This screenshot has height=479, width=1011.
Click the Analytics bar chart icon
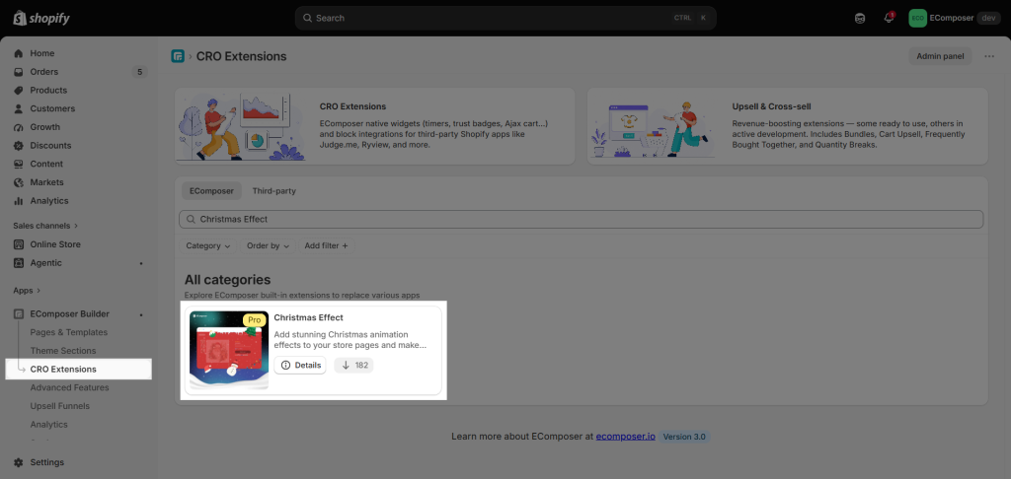point(19,201)
